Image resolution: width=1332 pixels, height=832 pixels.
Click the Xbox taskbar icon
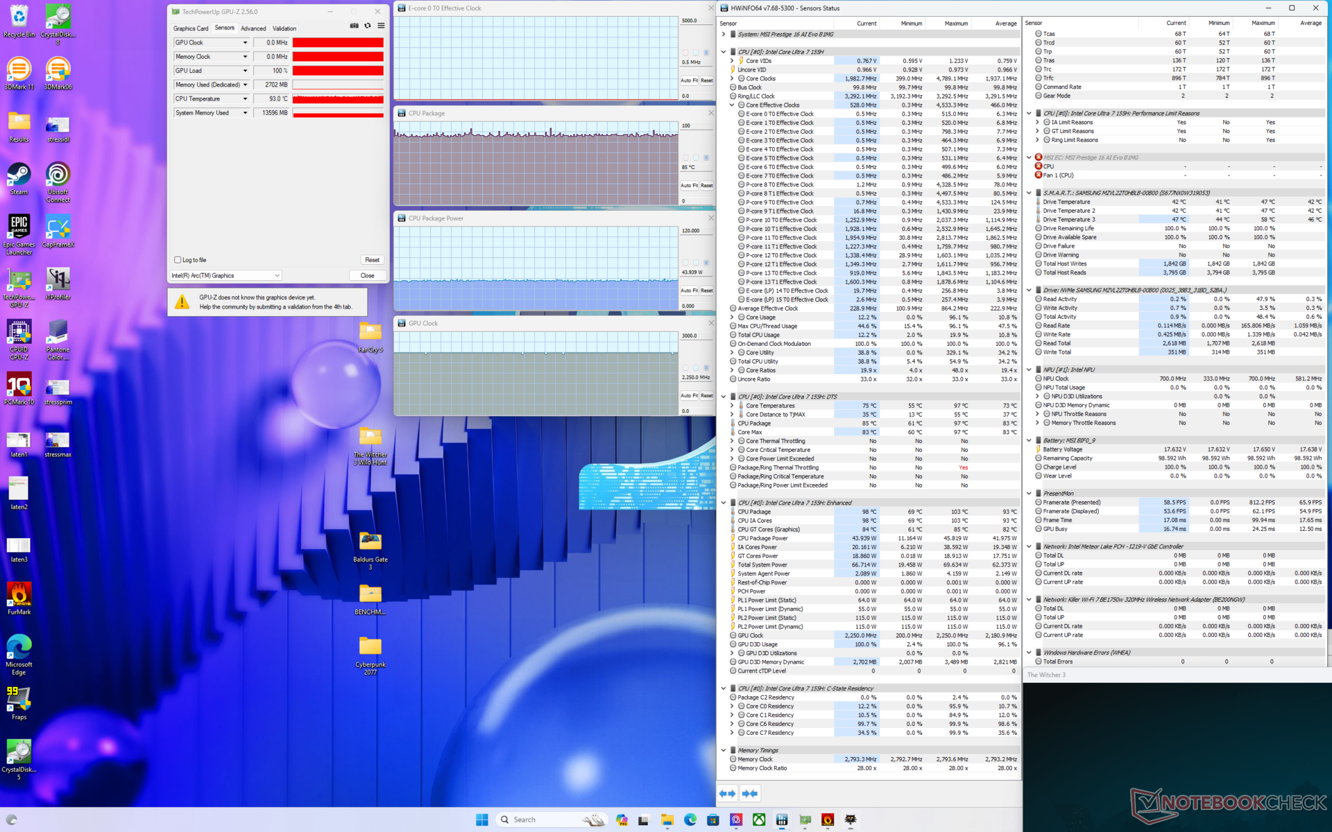[x=759, y=820]
